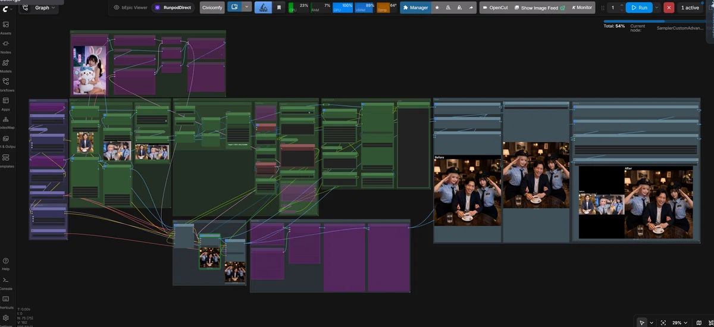Open the Models sidebar panel
Viewport: 714px width, 327px height.
(x=5, y=65)
